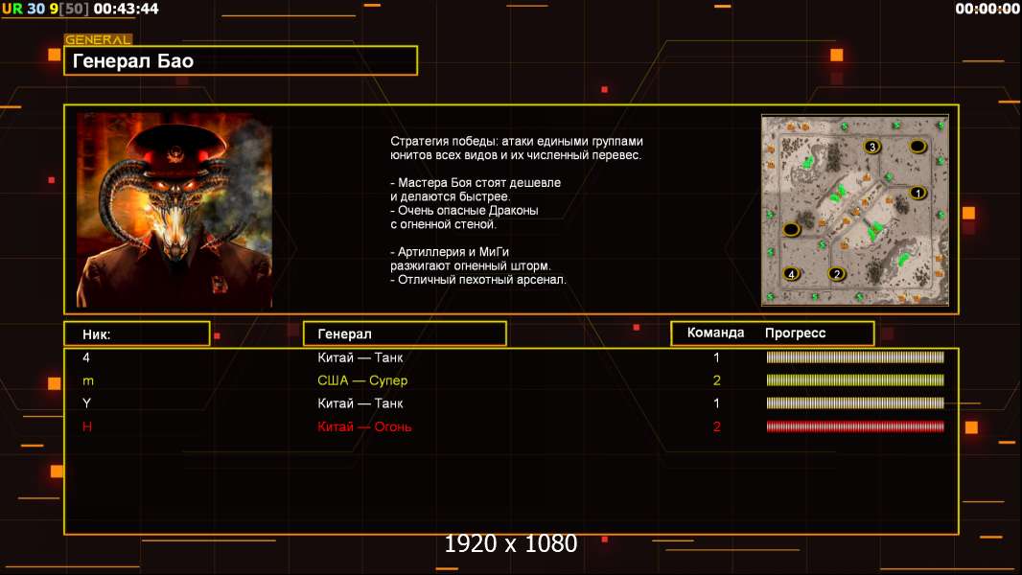Image resolution: width=1022 pixels, height=575 pixels.
Task: Click the '00:00:00' timer at top right
Action: pyautogui.click(x=987, y=9)
